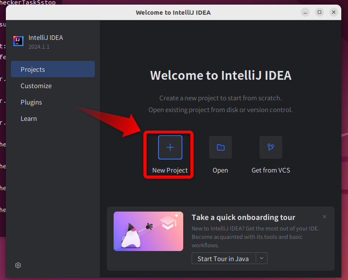Open the Plugins tab

tap(31, 102)
